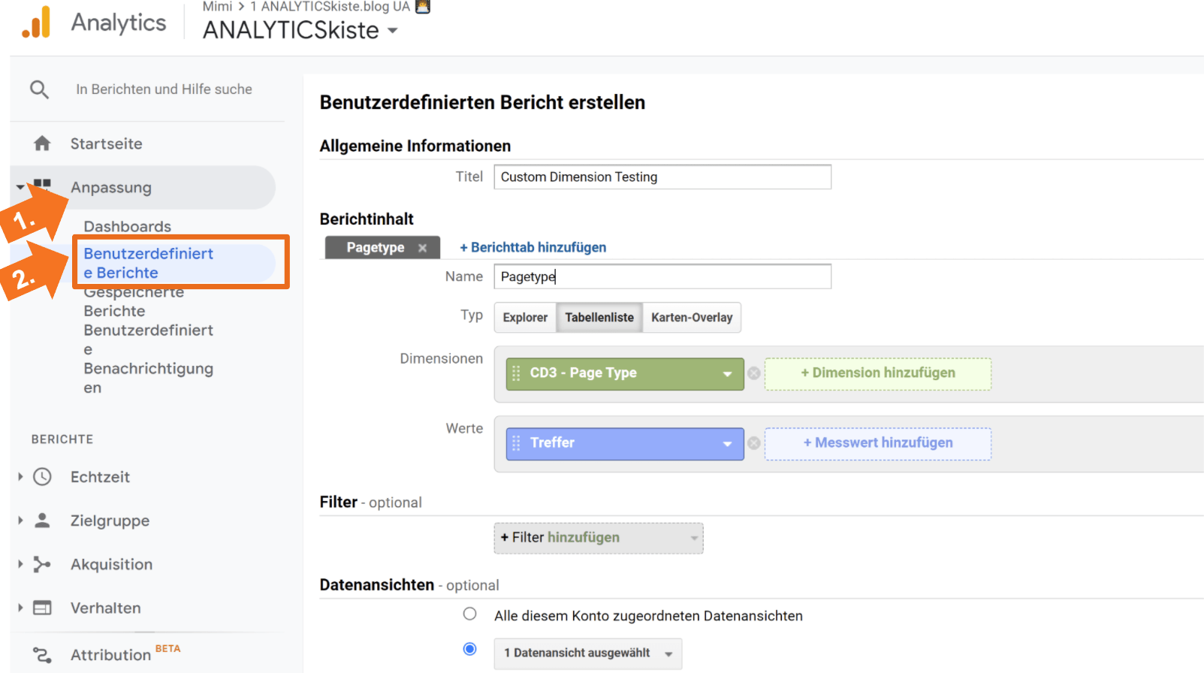The height and width of the screenshot is (673, 1204).
Task: Open the Anpassung menu item
Action: tap(110, 187)
